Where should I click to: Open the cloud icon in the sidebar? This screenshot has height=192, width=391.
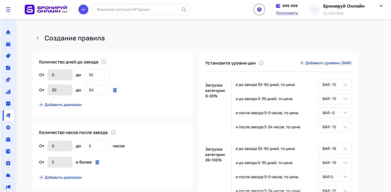[x=8, y=175]
